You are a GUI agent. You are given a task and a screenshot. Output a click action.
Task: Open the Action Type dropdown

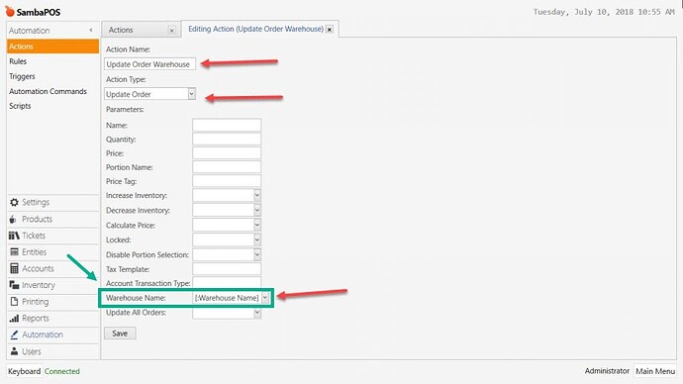[x=191, y=94]
